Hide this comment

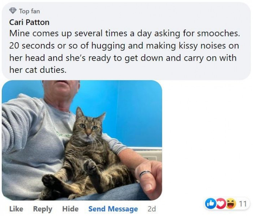point(70,209)
